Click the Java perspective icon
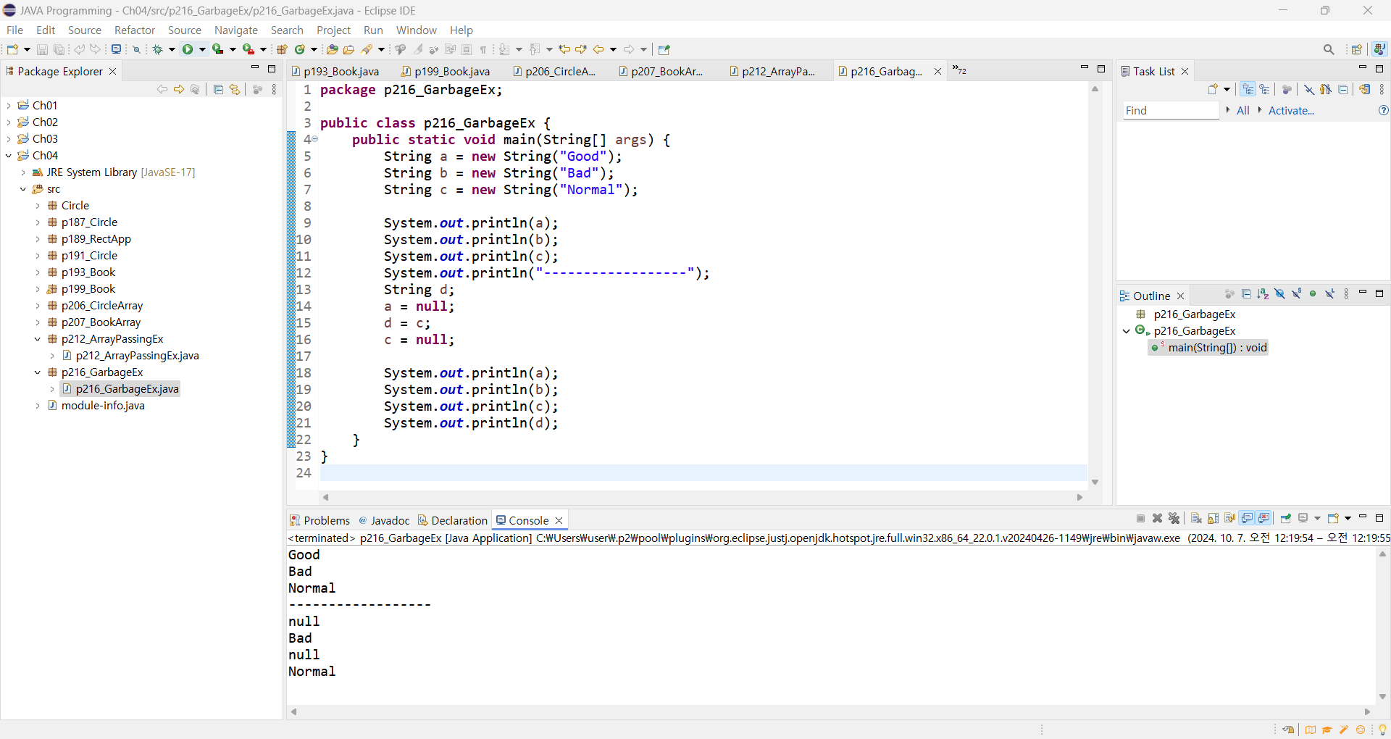1391x739 pixels. click(x=1379, y=49)
